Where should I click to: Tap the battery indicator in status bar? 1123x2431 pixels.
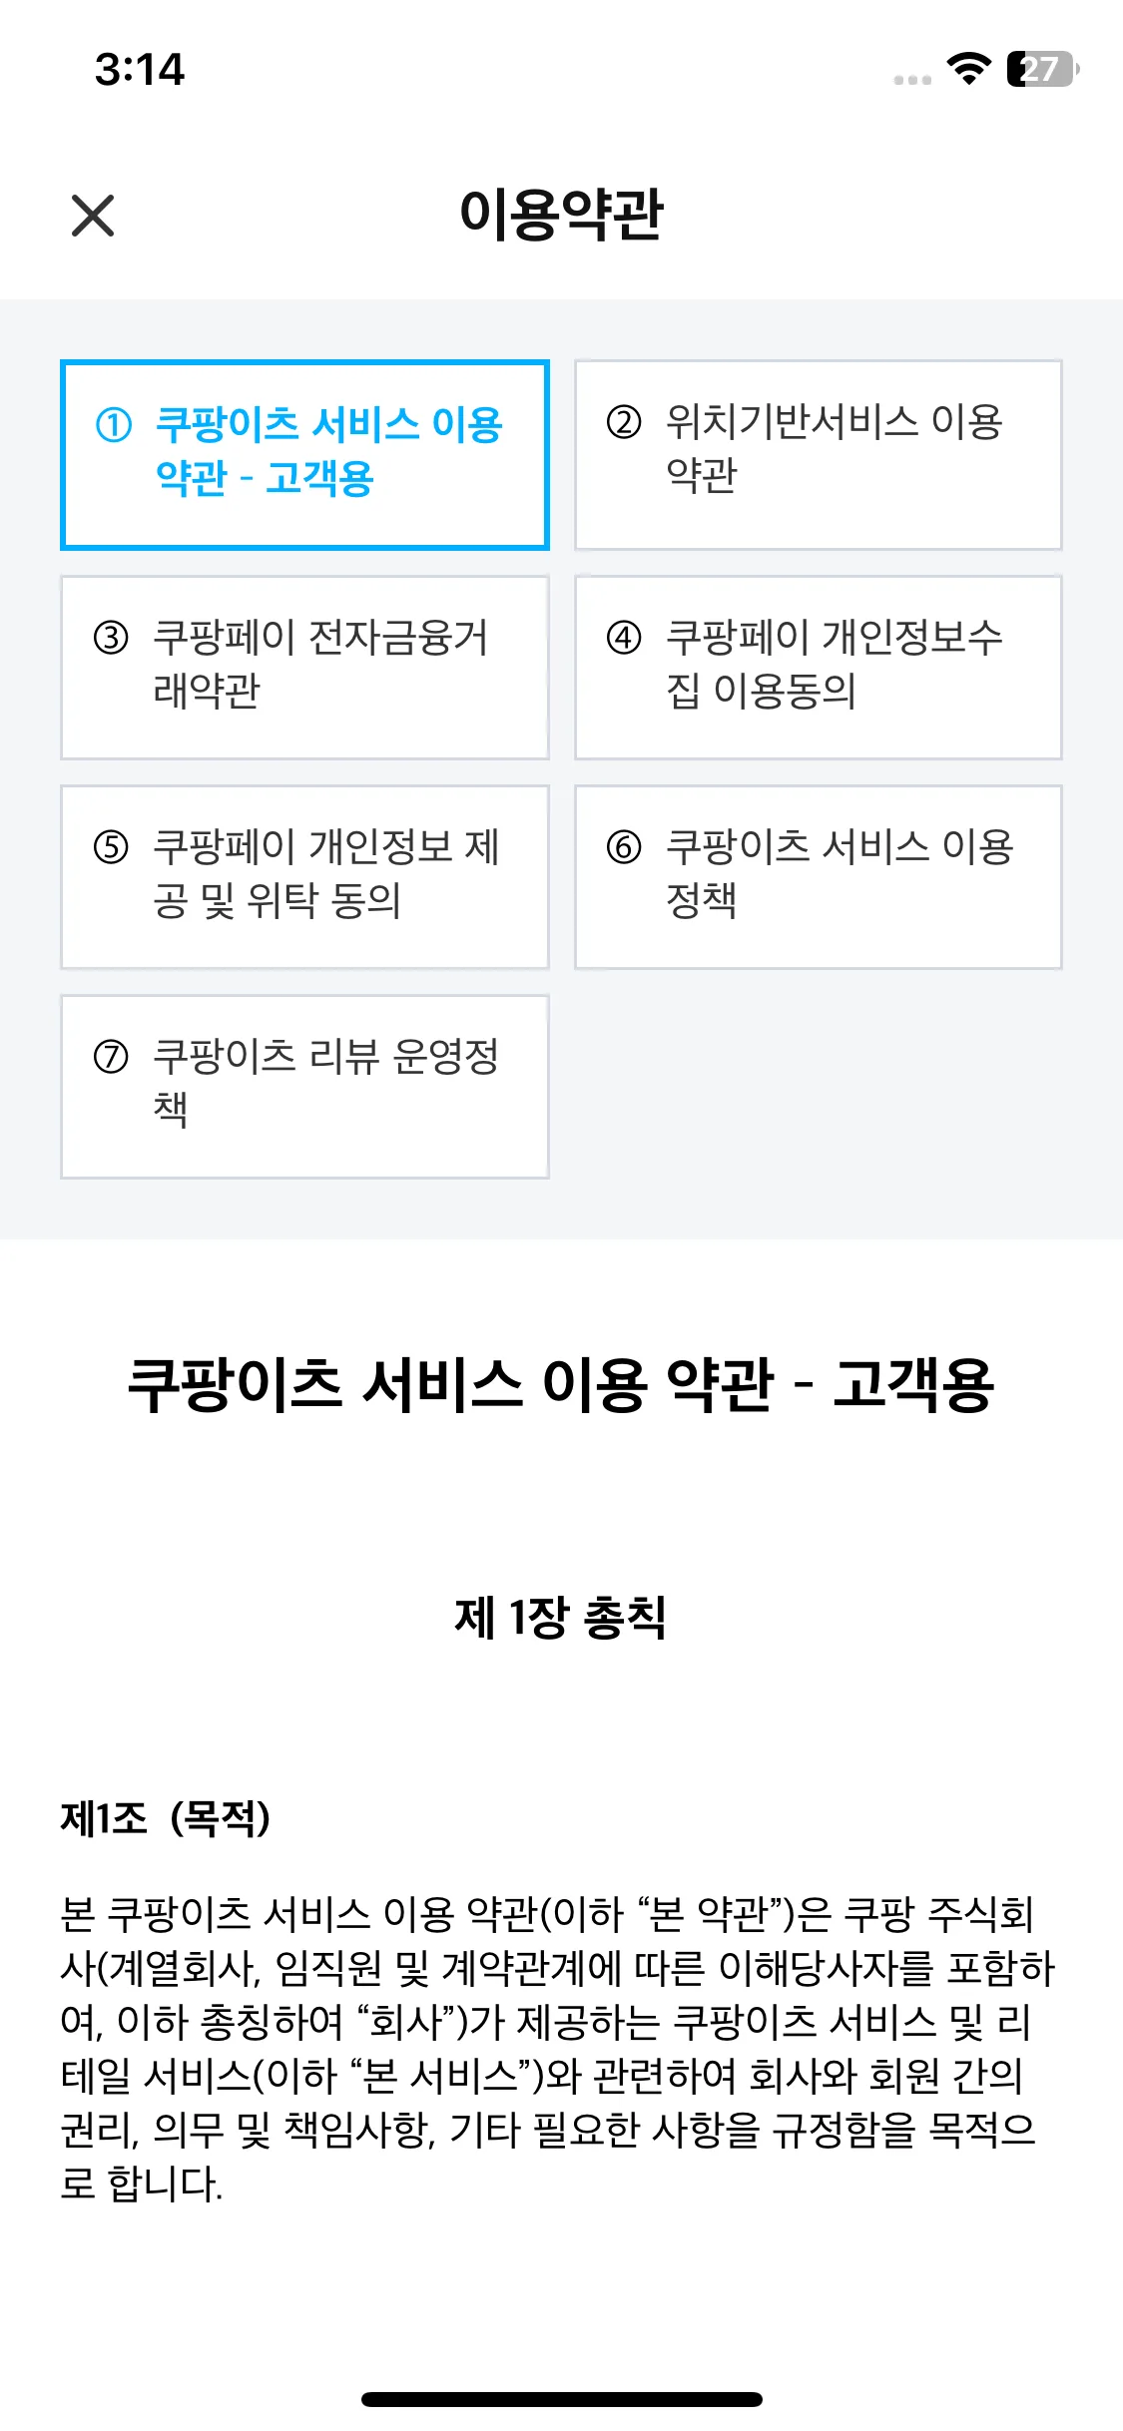coord(1042,69)
